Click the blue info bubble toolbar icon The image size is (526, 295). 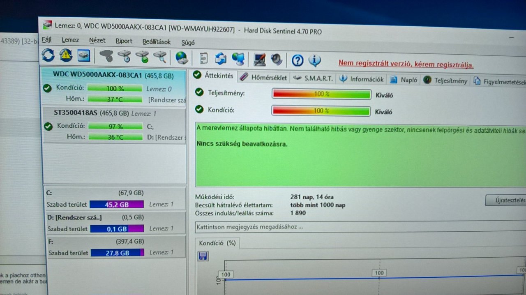point(315,61)
